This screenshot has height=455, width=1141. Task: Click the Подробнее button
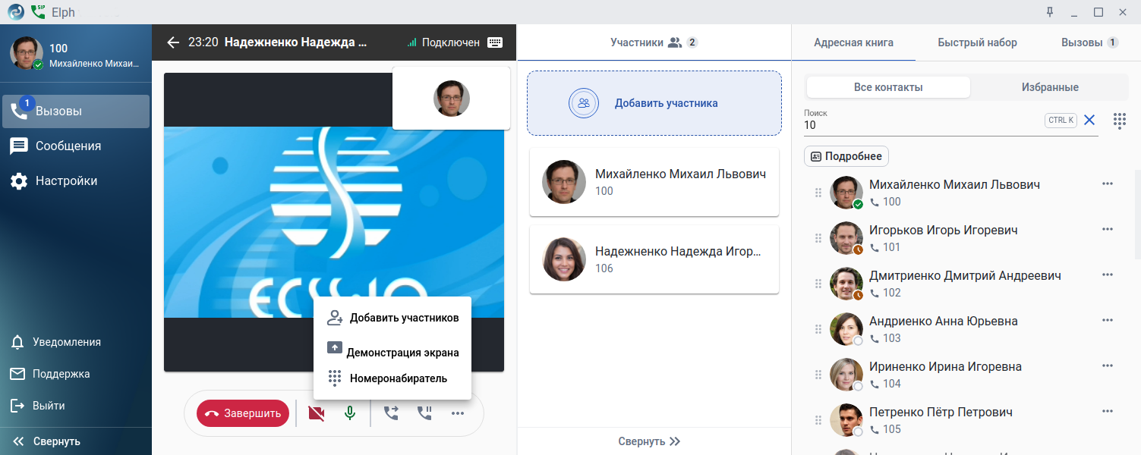click(x=846, y=156)
